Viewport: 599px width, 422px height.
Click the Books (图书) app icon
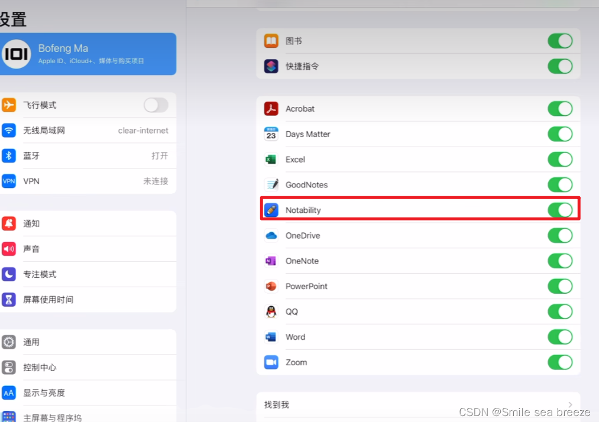click(271, 41)
